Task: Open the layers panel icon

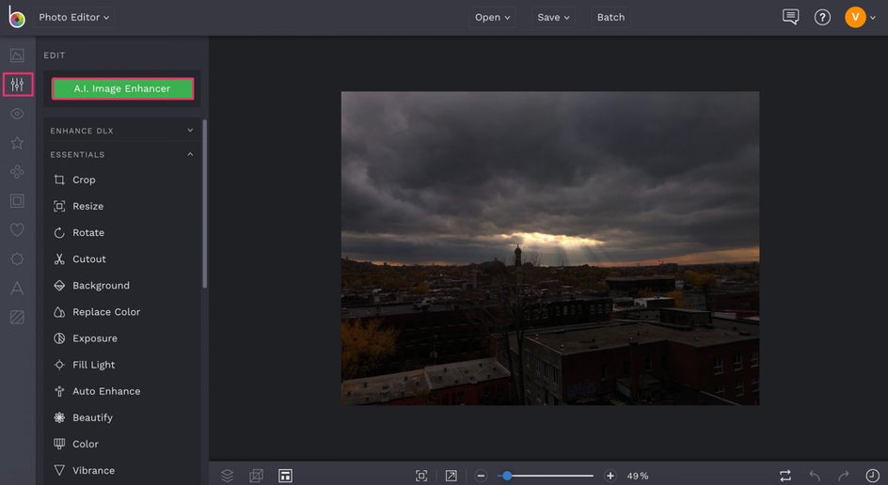Action: 227,476
